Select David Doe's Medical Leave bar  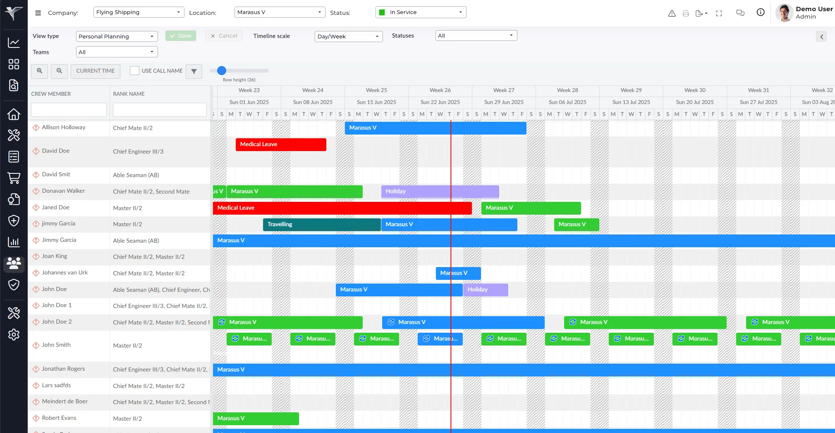(281, 144)
